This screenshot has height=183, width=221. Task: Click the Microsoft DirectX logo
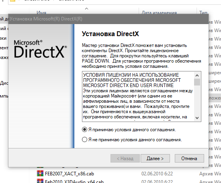tap(40, 49)
